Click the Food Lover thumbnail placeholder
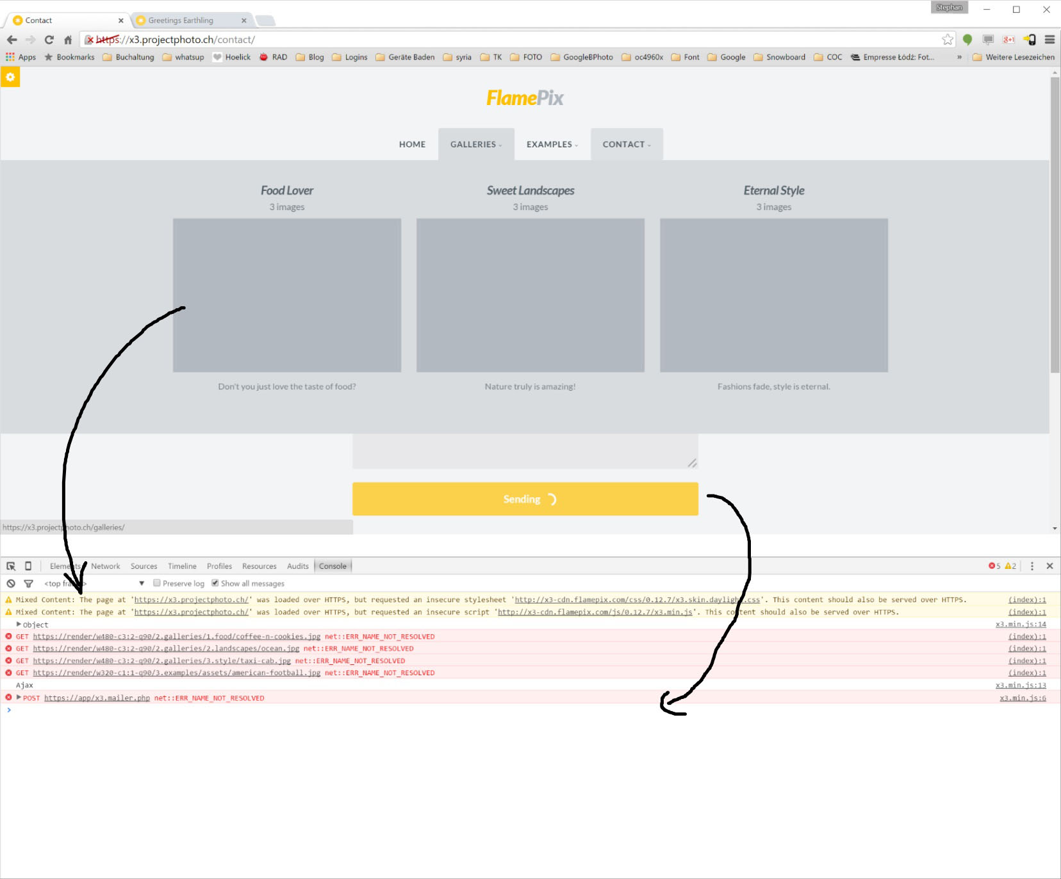This screenshot has height=879, width=1061. coord(287,295)
